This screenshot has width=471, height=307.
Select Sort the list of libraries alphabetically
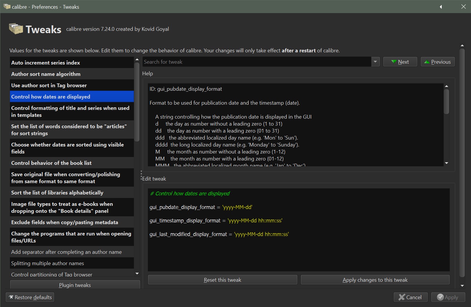(72, 192)
